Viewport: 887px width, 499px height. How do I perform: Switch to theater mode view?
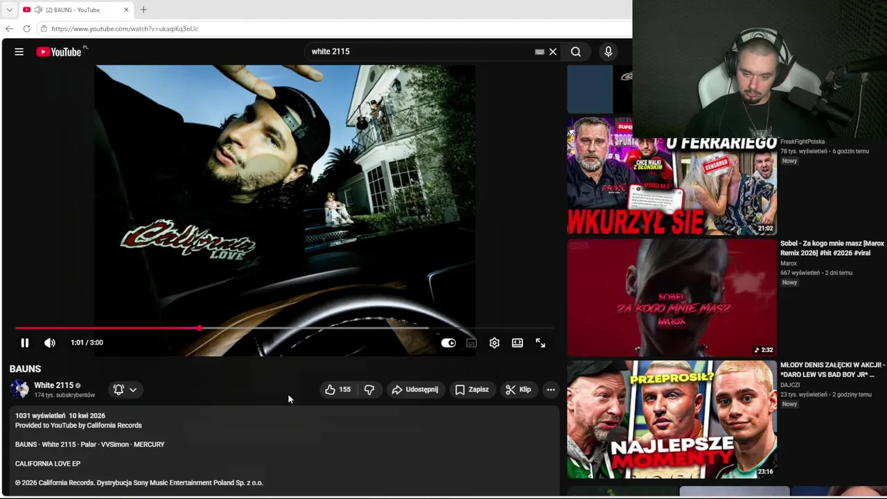517,342
